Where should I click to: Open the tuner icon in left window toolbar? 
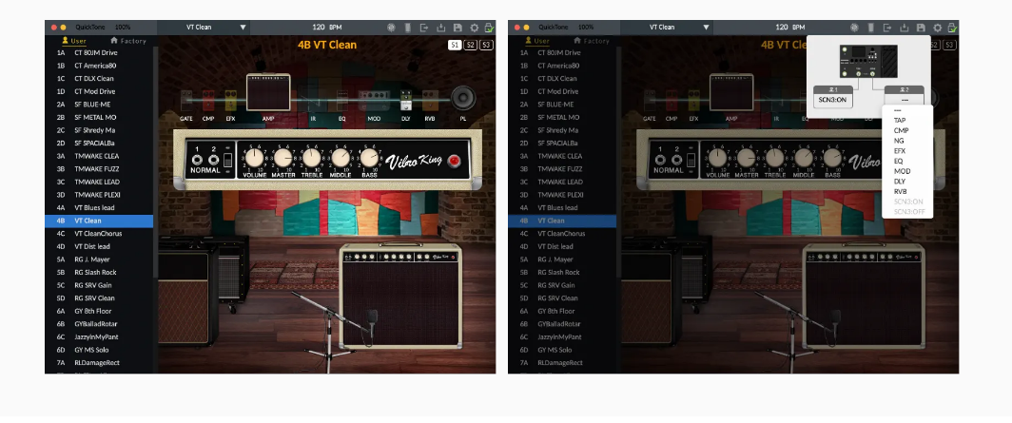[391, 28]
